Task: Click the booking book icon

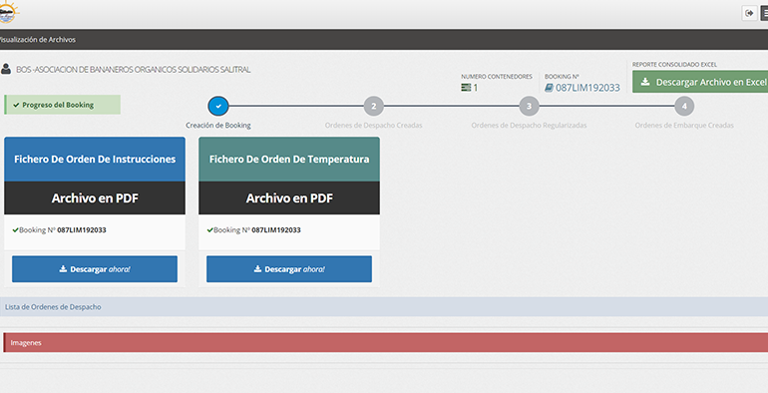Action: pyautogui.click(x=549, y=88)
